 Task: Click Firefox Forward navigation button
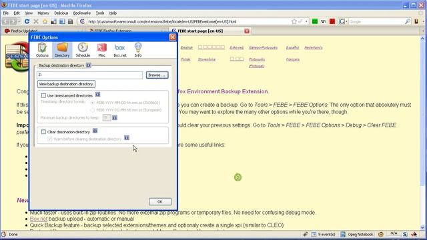(13, 21)
